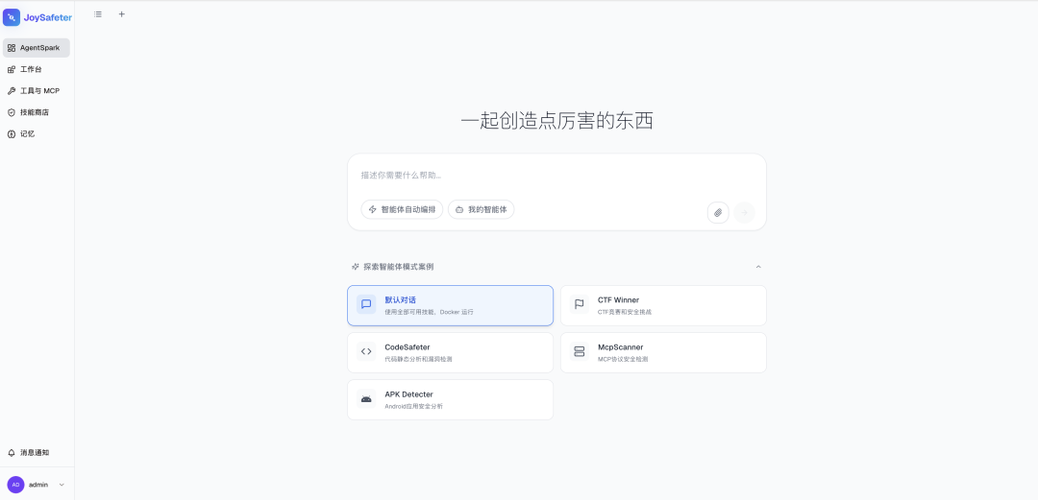Open 技能商店 page
This screenshot has height=500, width=1038.
point(37,112)
